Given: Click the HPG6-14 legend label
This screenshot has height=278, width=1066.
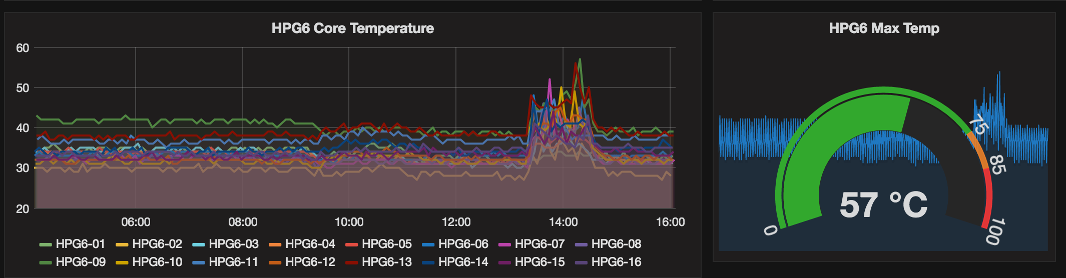Looking at the screenshot, I should (463, 262).
